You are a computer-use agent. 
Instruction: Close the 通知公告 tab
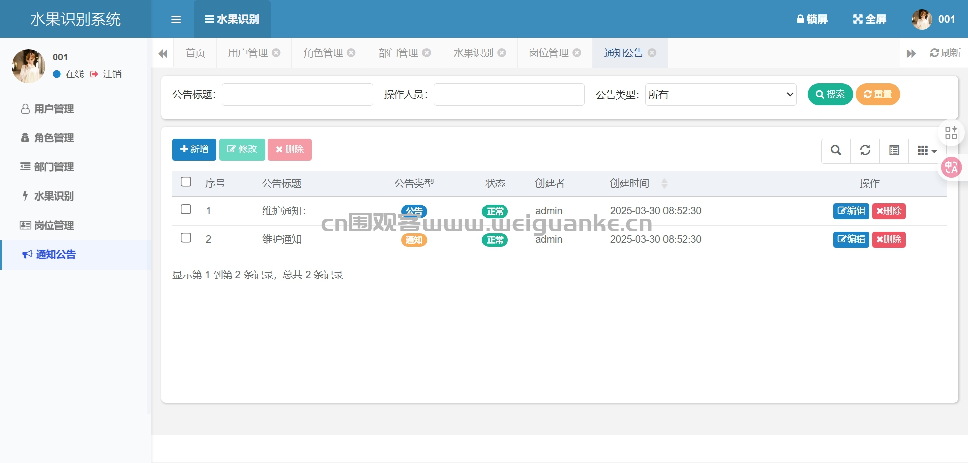tap(652, 53)
